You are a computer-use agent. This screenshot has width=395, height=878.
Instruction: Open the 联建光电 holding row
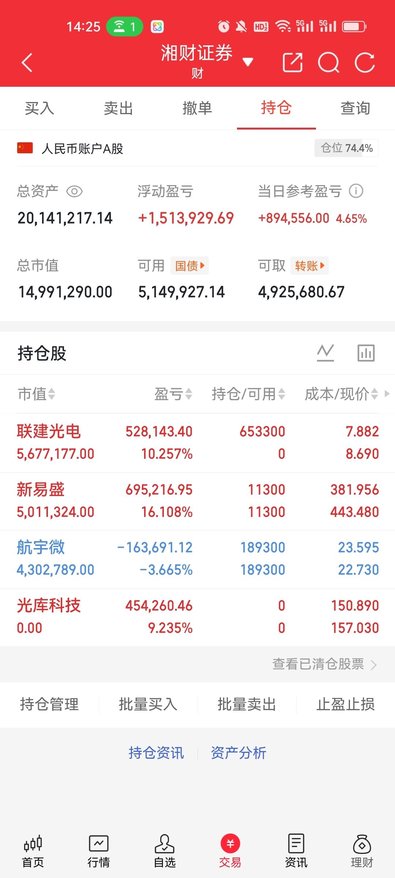(x=197, y=443)
